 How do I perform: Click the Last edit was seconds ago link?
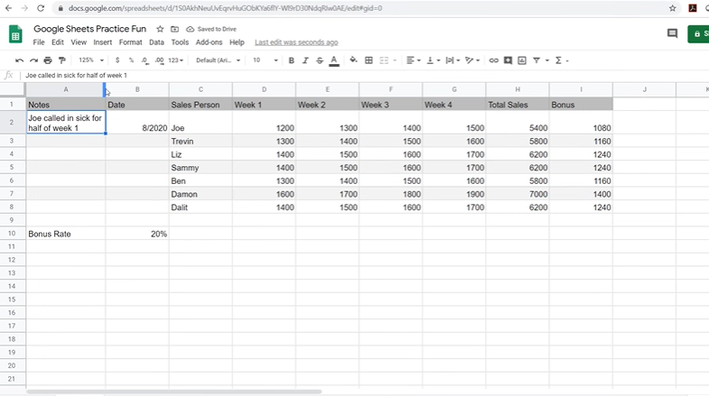[x=296, y=42]
